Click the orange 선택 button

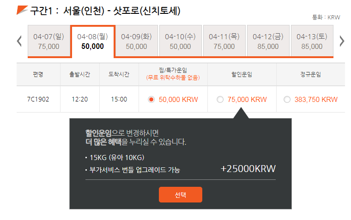tap(181, 195)
